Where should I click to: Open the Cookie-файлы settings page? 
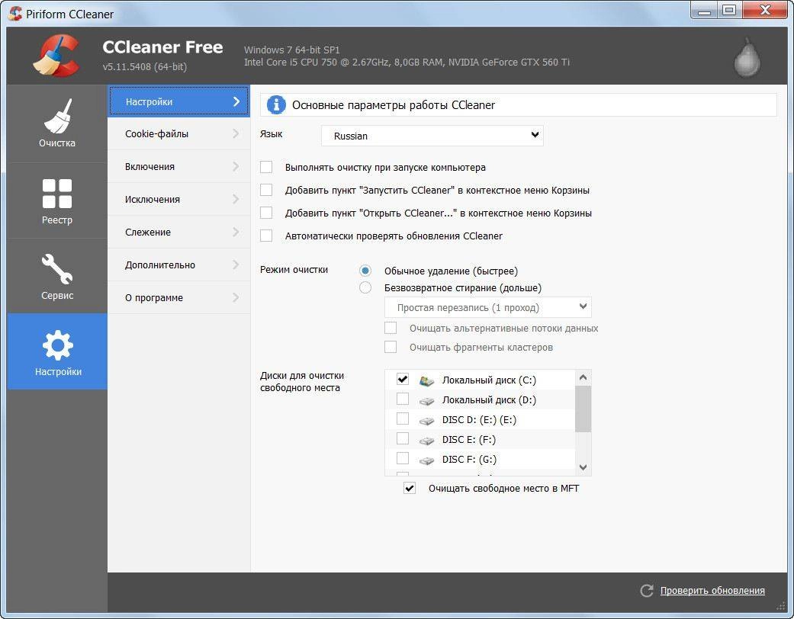(178, 133)
